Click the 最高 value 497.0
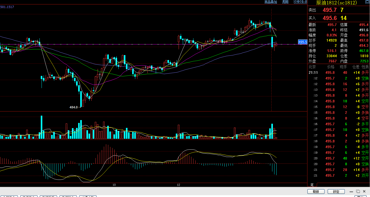370x197 pixels. [364, 41]
